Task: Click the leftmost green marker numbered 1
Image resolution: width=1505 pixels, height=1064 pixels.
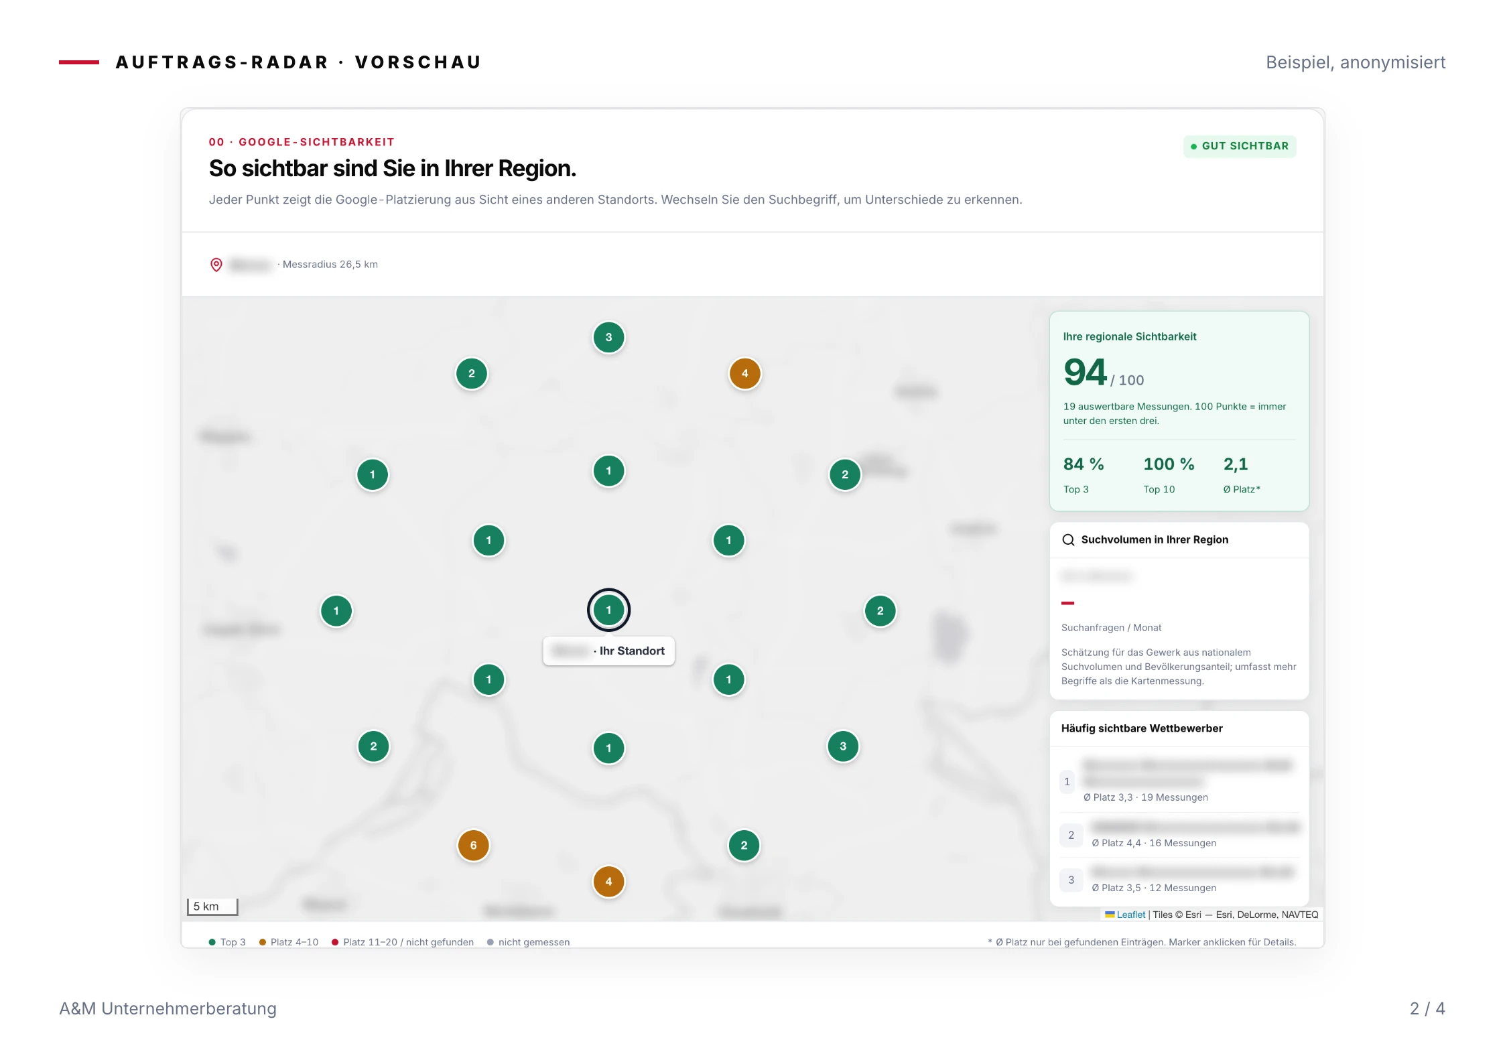Action: pos(336,610)
